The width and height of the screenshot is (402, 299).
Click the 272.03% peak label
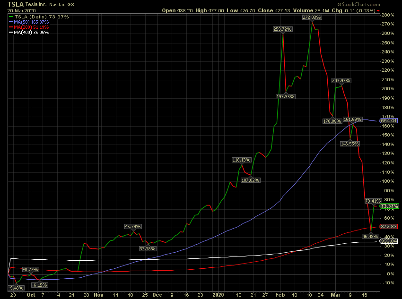coord(312,17)
